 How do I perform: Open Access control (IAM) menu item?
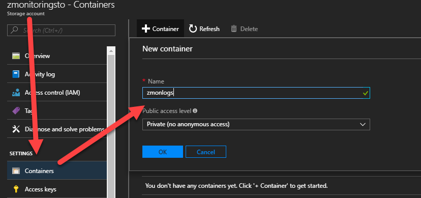pos(56,93)
